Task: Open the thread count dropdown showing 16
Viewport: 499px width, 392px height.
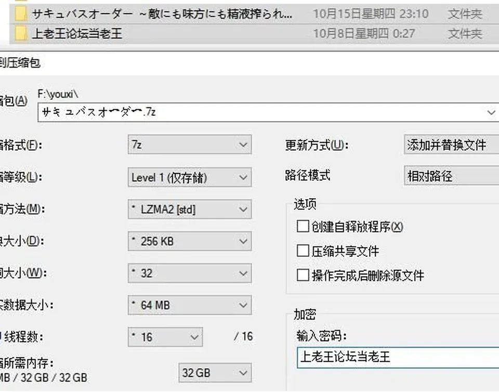Action: [165, 337]
